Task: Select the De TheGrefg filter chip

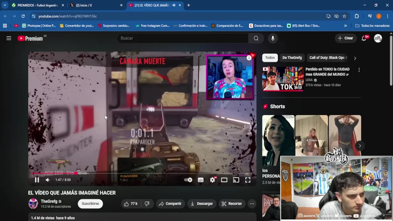Action: click(x=292, y=58)
